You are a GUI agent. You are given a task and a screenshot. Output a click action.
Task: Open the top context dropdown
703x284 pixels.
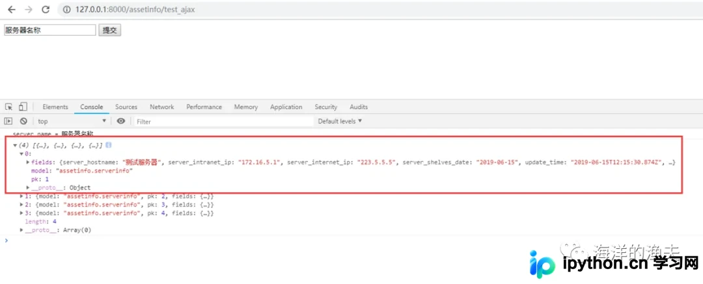(x=72, y=121)
